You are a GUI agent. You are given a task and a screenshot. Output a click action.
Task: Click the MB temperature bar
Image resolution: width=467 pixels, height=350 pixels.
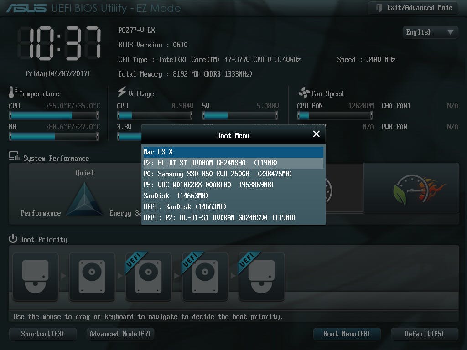coord(54,137)
